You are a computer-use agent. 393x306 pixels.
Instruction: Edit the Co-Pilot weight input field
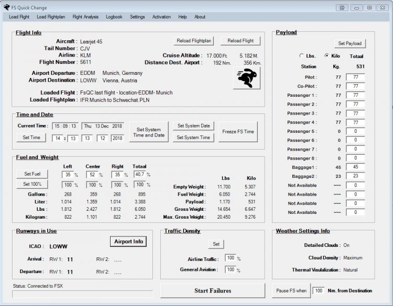tap(355, 86)
